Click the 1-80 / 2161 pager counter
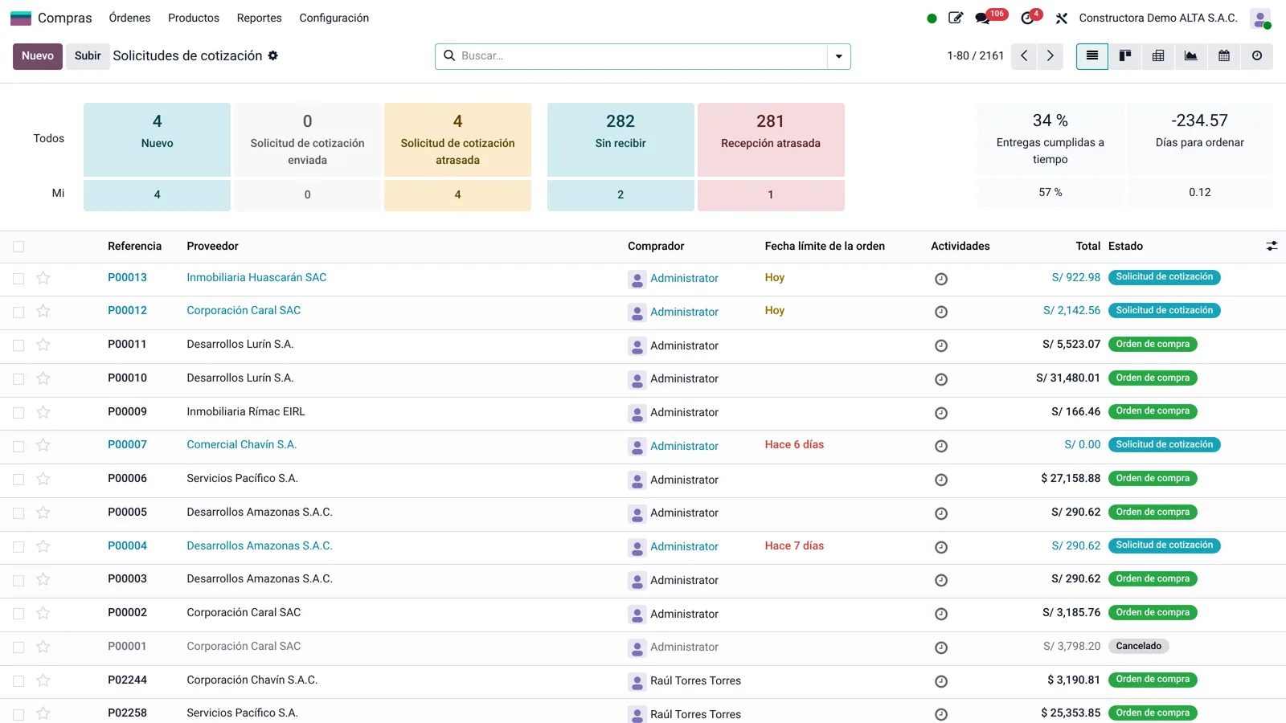Viewport: 1286px width, 723px height. tap(975, 56)
